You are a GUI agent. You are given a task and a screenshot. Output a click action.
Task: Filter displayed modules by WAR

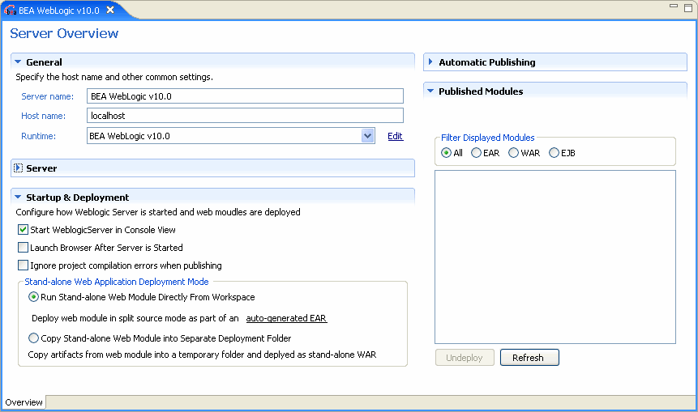tap(513, 153)
